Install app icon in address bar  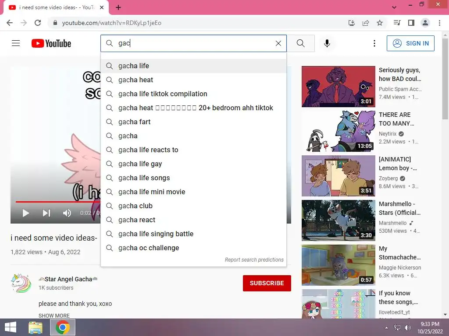click(352, 23)
